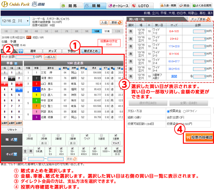Screen dimensions: 214x195
Task: Select OPコイン payment method
Action: pyautogui.click(x=184, y=111)
